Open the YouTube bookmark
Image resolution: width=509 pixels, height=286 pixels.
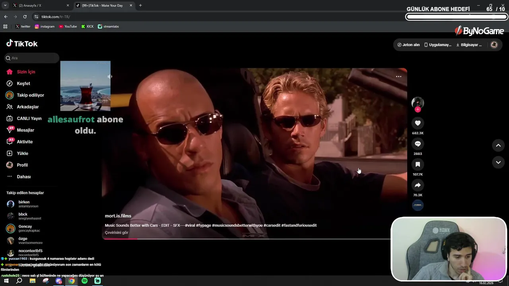[68, 27]
